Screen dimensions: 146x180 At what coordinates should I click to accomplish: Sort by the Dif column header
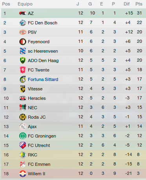(126, 4)
